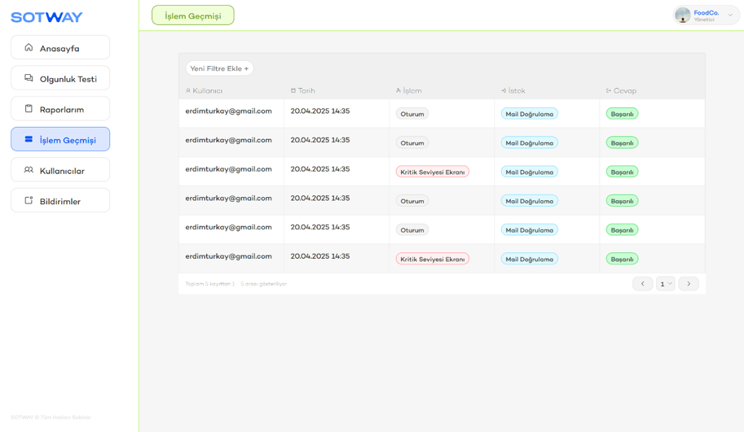
Task: Click the Yeni Filtre Ekle + button
Action: (219, 68)
